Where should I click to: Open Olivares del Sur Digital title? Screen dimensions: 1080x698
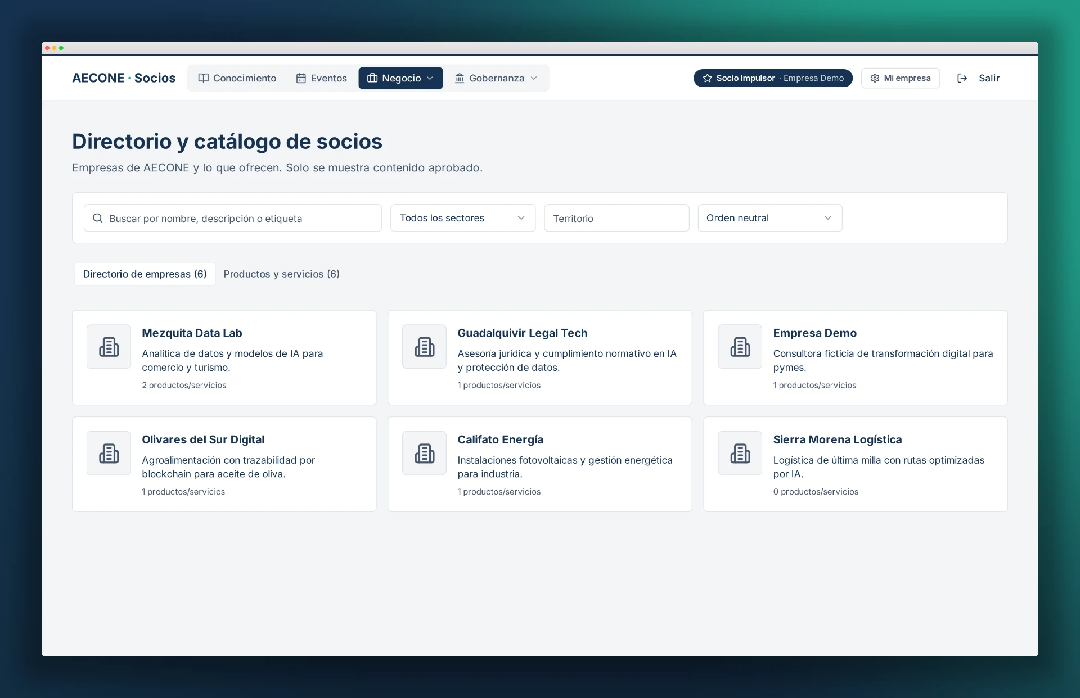(x=203, y=439)
